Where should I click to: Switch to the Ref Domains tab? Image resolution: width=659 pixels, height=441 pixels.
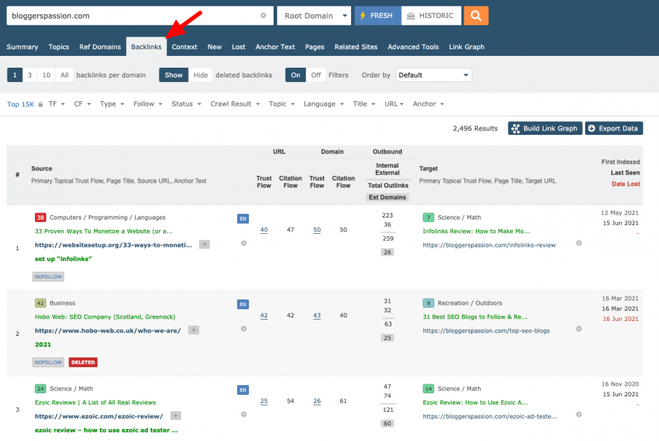[x=100, y=47]
